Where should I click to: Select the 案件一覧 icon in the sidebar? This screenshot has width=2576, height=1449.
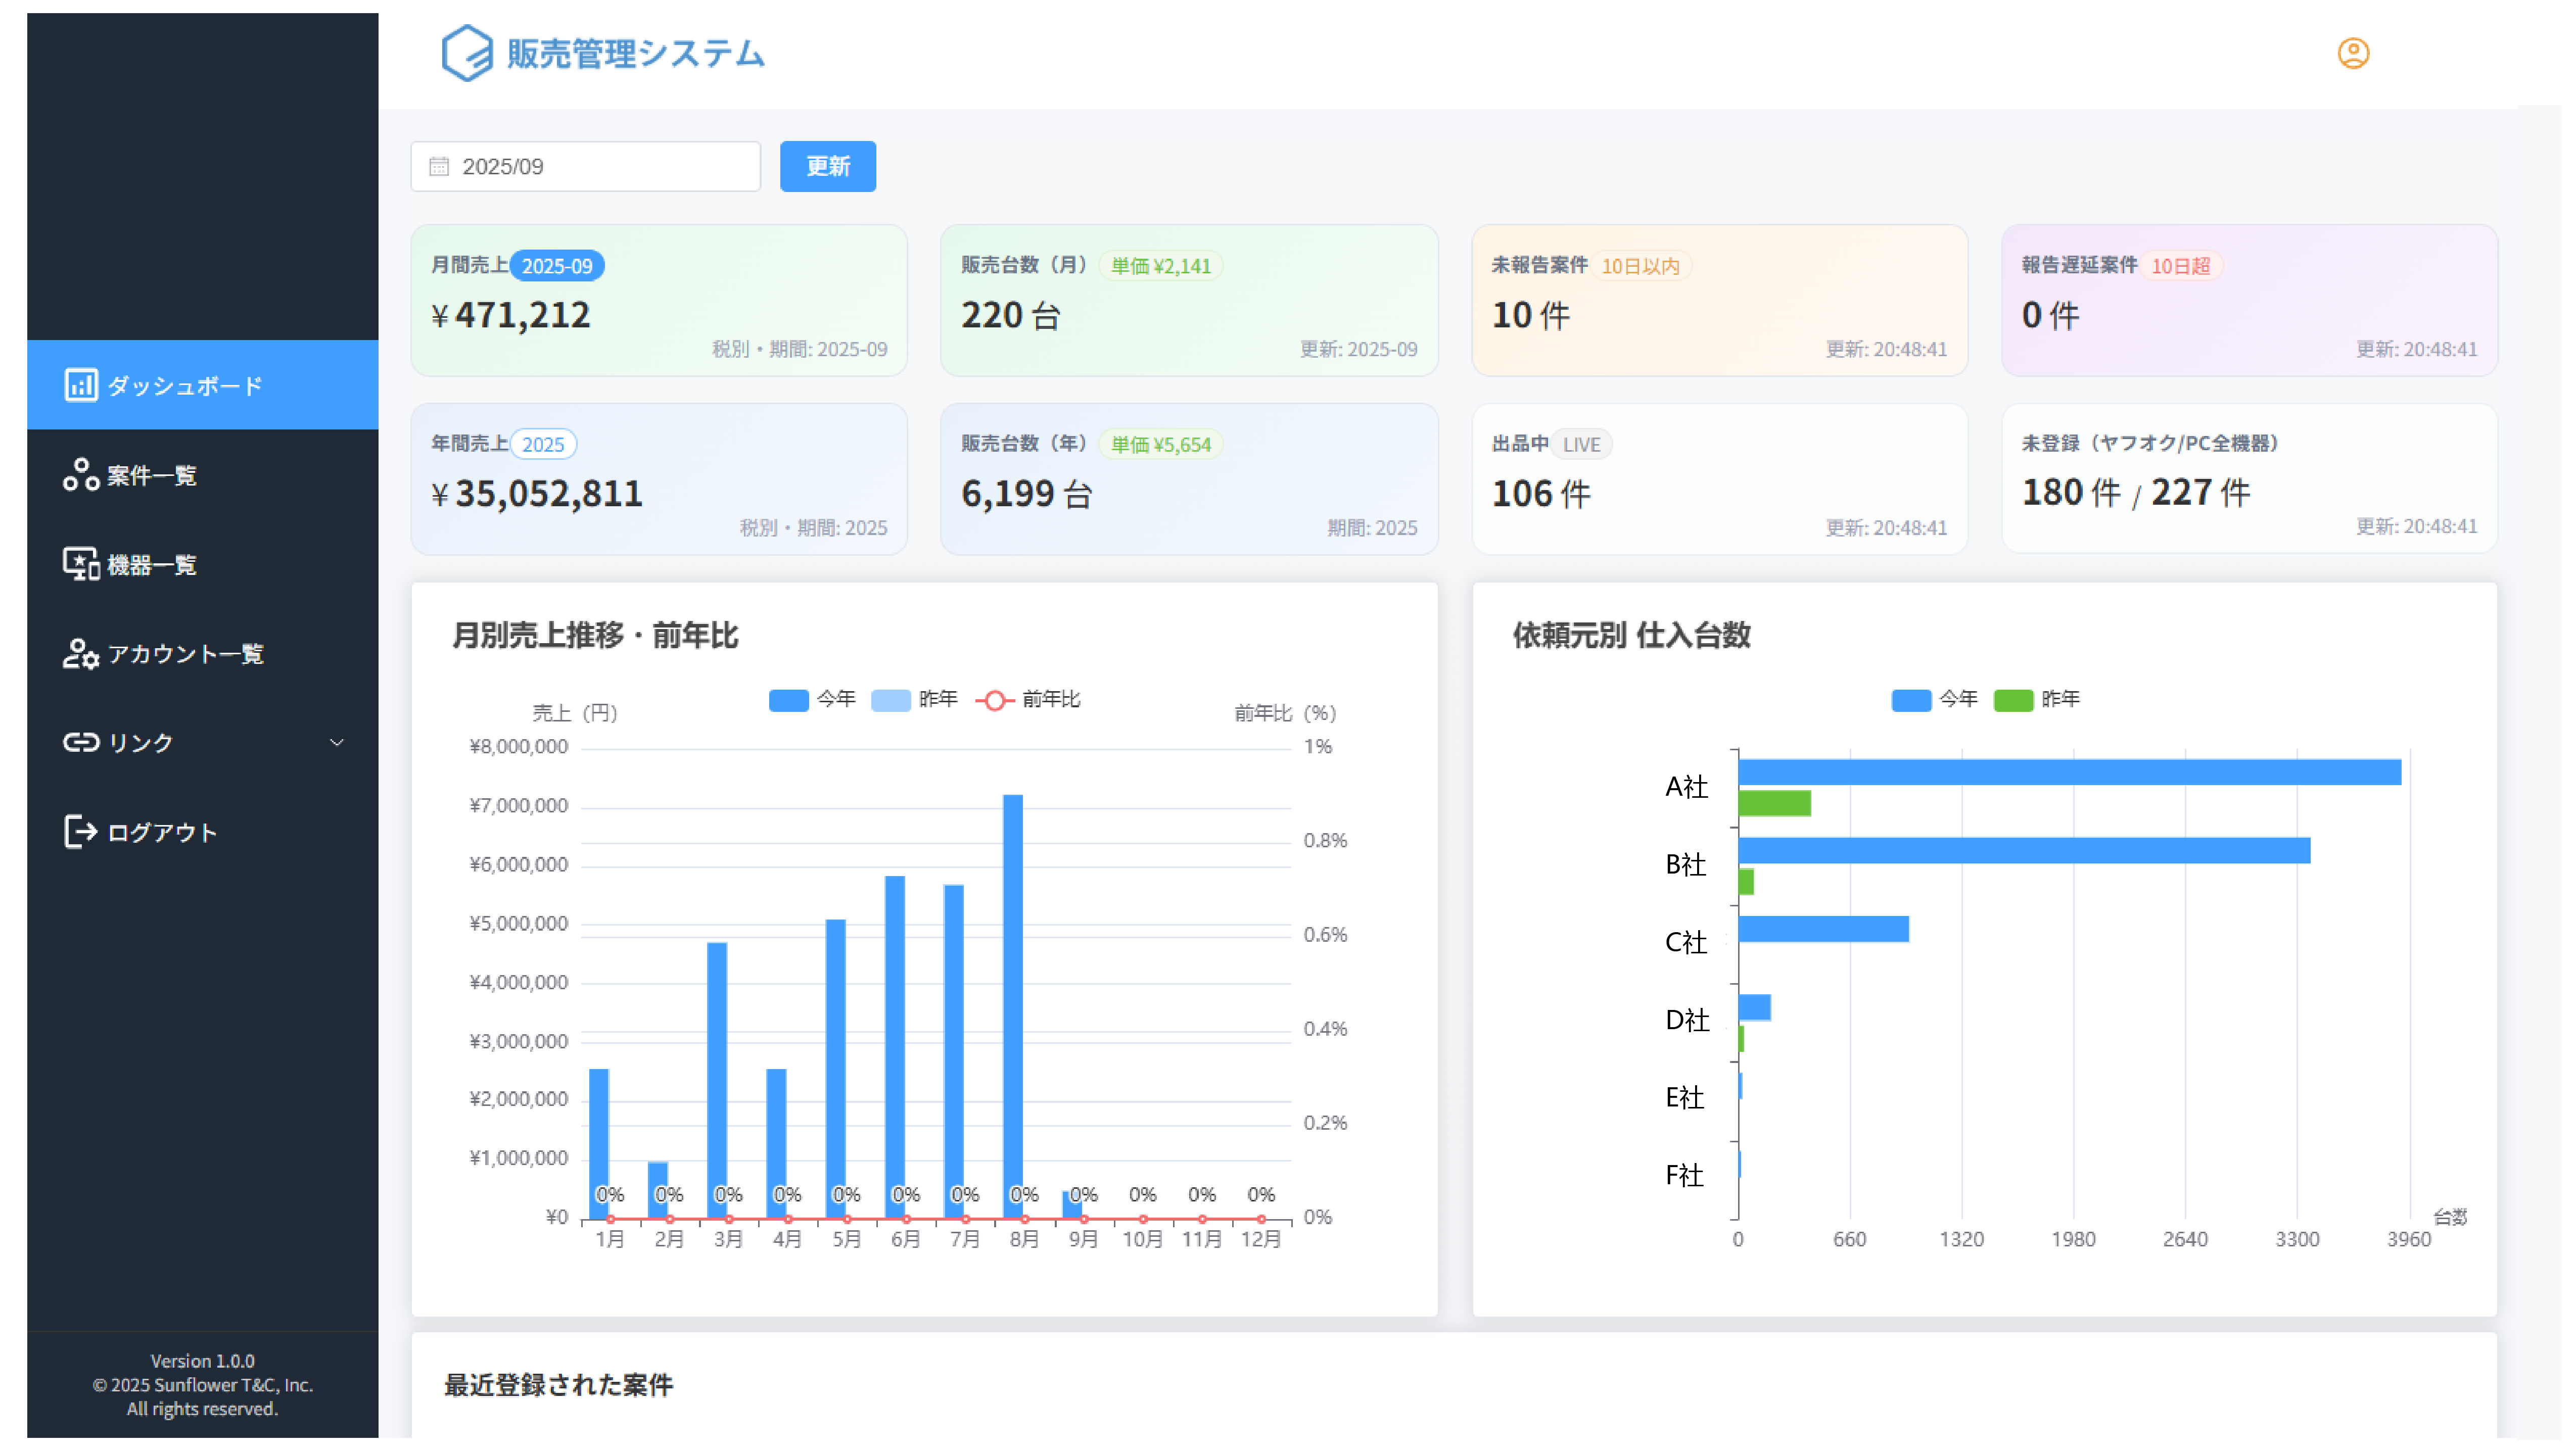[x=81, y=475]
